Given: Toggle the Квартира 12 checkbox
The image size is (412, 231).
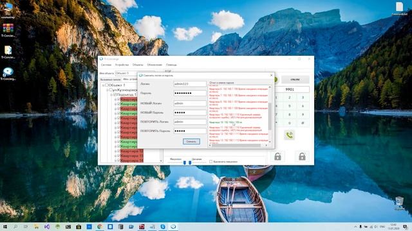Looking at the screenshot, I should pos(118,151).
